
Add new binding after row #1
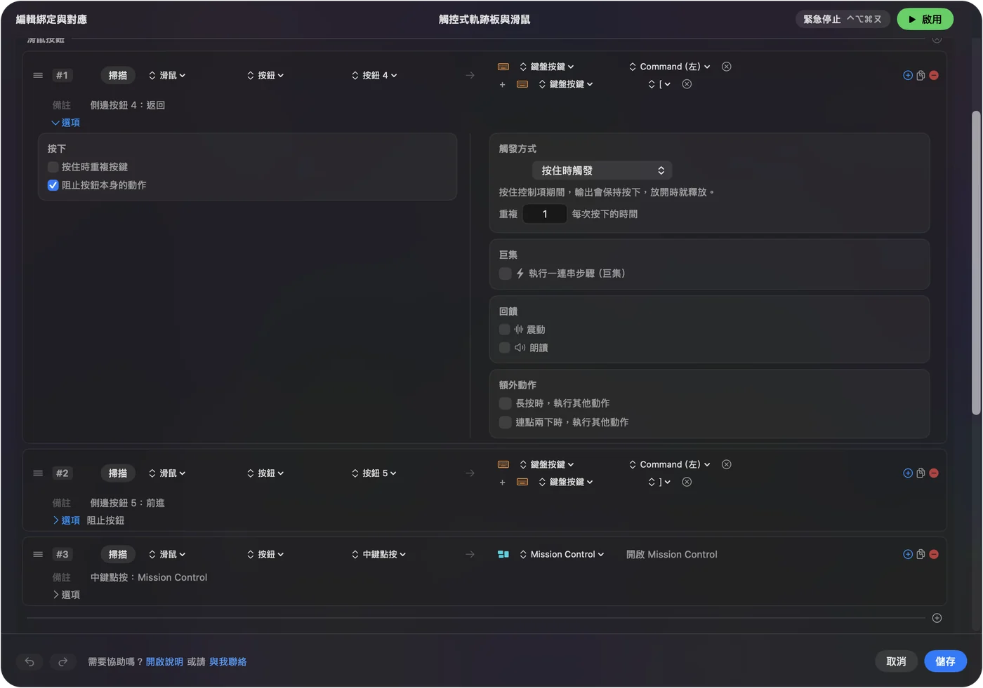click(908, 75)
